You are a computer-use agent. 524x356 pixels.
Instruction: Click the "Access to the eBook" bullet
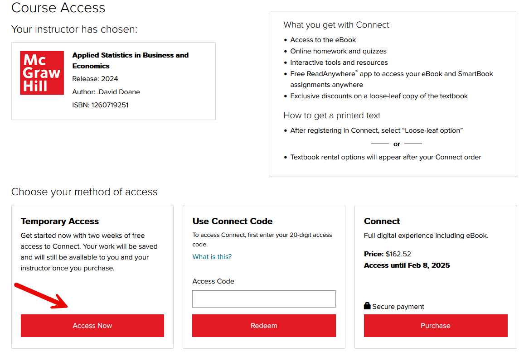click(323, 40)
